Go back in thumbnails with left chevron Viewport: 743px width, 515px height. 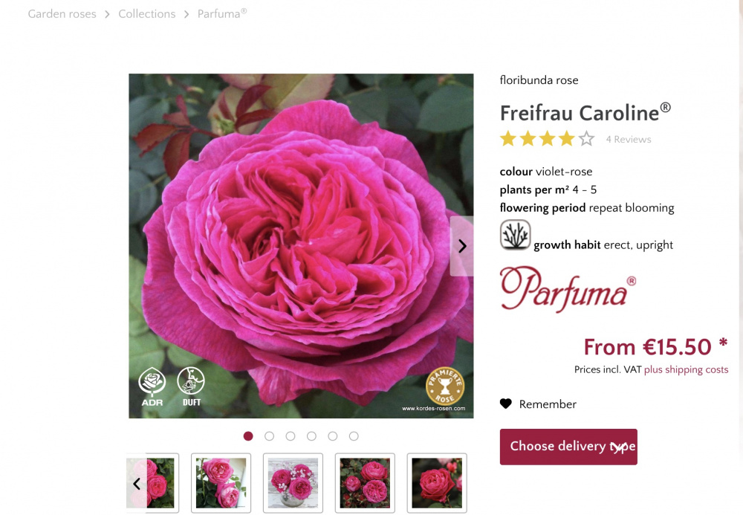(137, 483)
